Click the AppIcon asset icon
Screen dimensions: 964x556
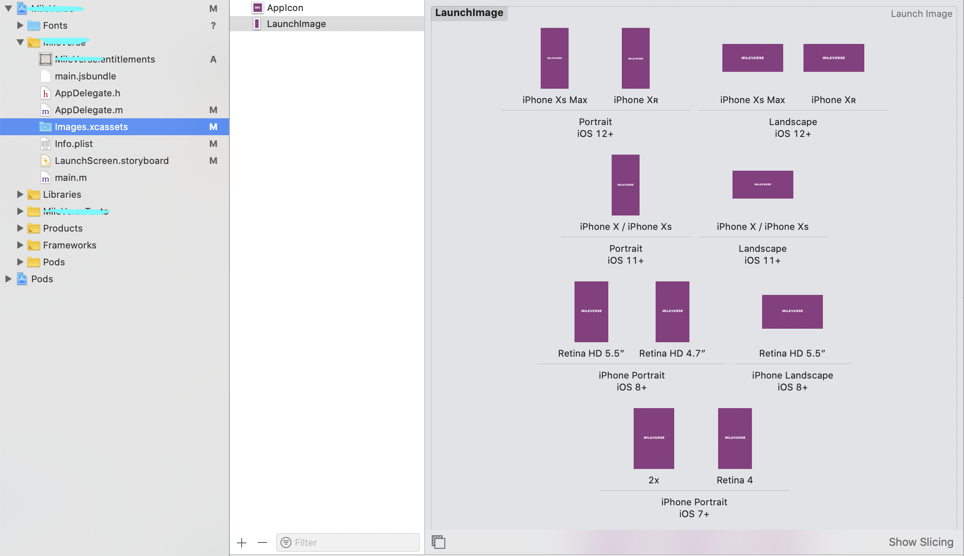click(x=257, y=8)
